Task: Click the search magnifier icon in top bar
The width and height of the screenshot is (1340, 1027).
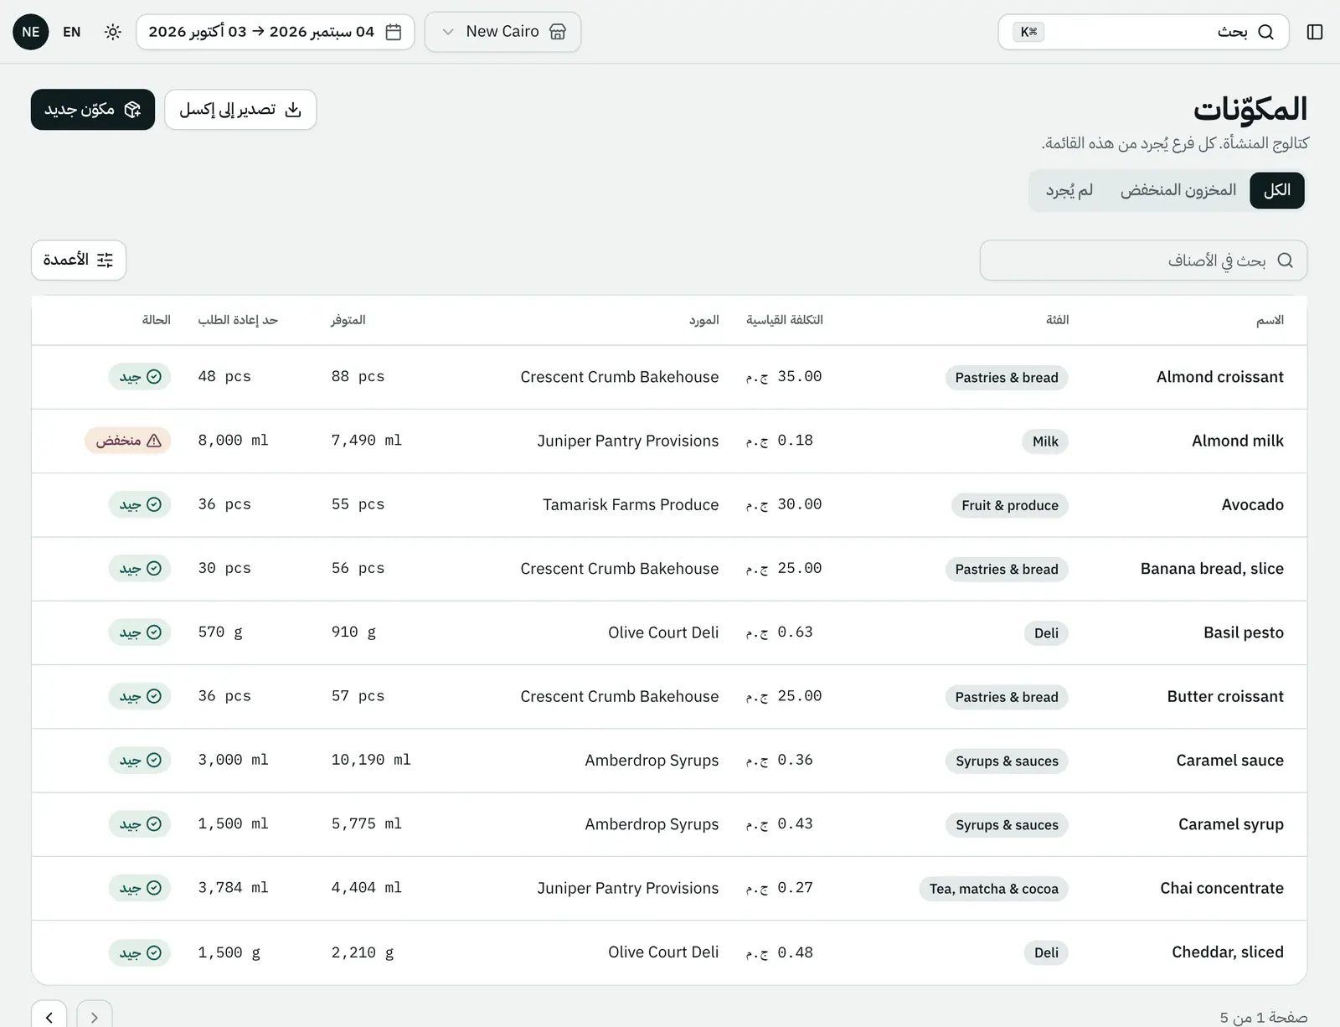Action: click(1265, 32)
